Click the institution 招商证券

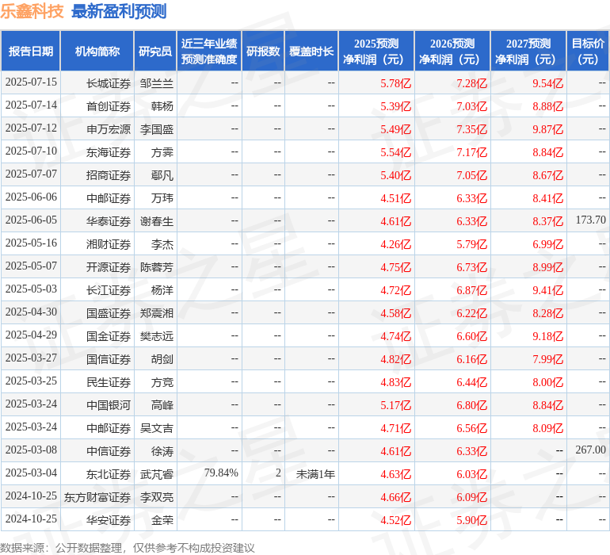pyautogui.click(x=109, y=175)
